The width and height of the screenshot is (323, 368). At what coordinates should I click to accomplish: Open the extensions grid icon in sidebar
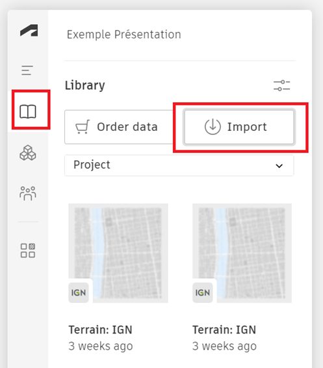point(28,250)
